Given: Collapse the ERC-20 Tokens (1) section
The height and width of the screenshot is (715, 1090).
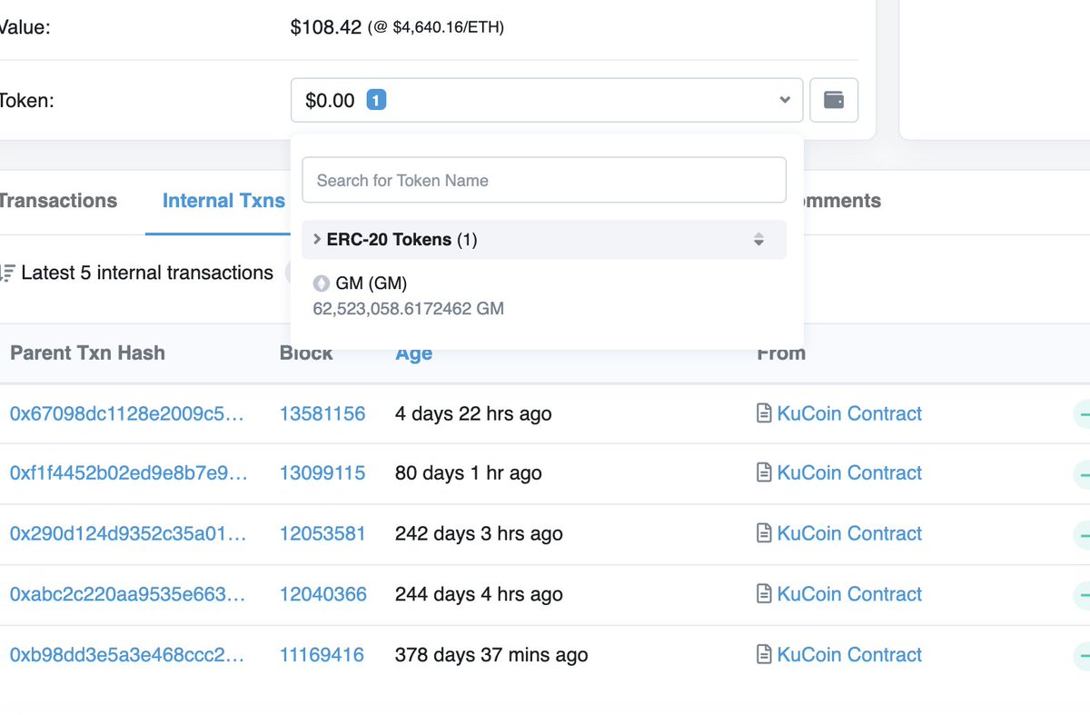Looking at the screenshot, I should point(544,240).
